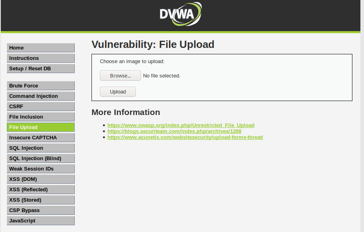The height and width of the screenshot is (232, 364).
Task: Click the Upload button
Action: 118,91
